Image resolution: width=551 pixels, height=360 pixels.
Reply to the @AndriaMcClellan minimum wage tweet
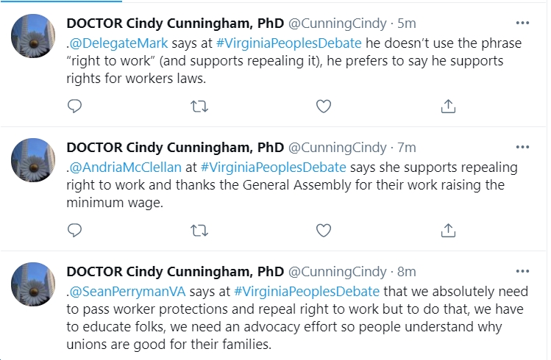(x=74, y=230)
